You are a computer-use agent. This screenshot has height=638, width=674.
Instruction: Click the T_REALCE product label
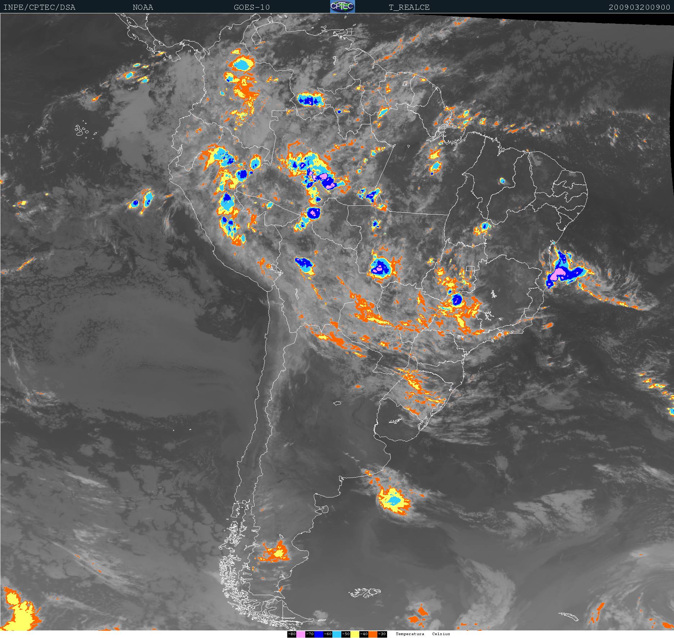[409, 7]
